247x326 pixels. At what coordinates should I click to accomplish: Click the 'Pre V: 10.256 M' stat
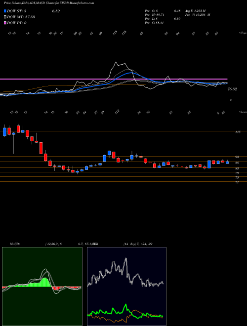(198, 15)
